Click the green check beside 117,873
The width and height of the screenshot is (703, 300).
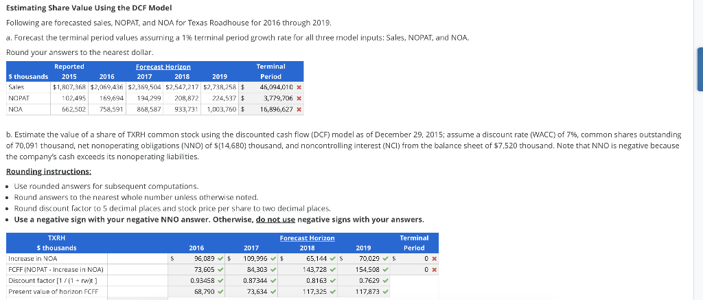pos(386,292)
